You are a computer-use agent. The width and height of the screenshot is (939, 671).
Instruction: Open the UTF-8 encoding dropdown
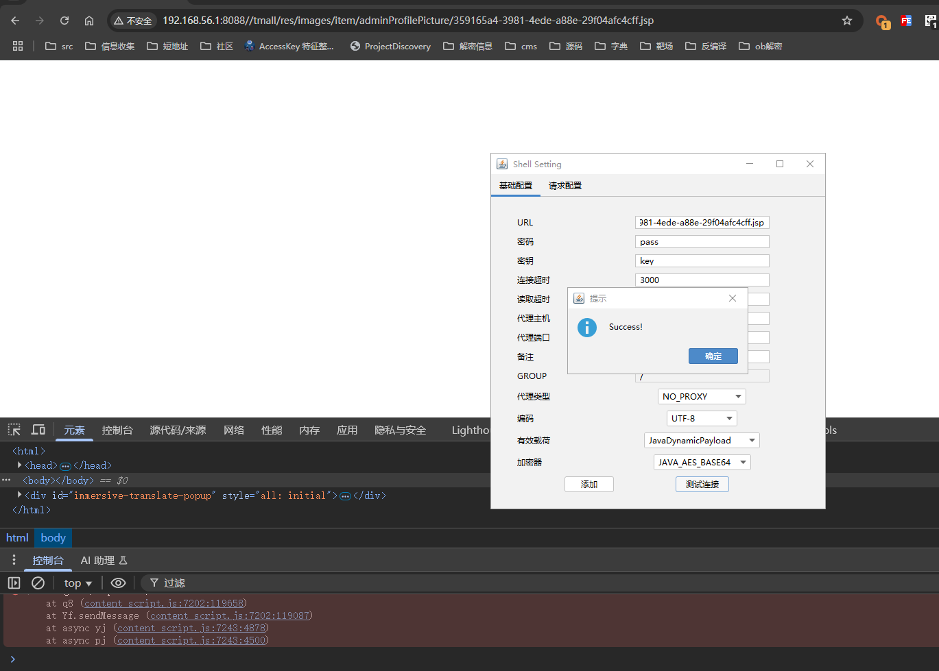702,418
